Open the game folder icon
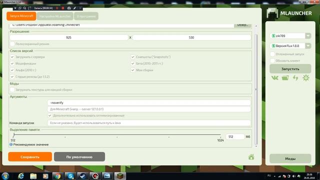The height and width of the screenshot is (180, 320). click(285, 78)
